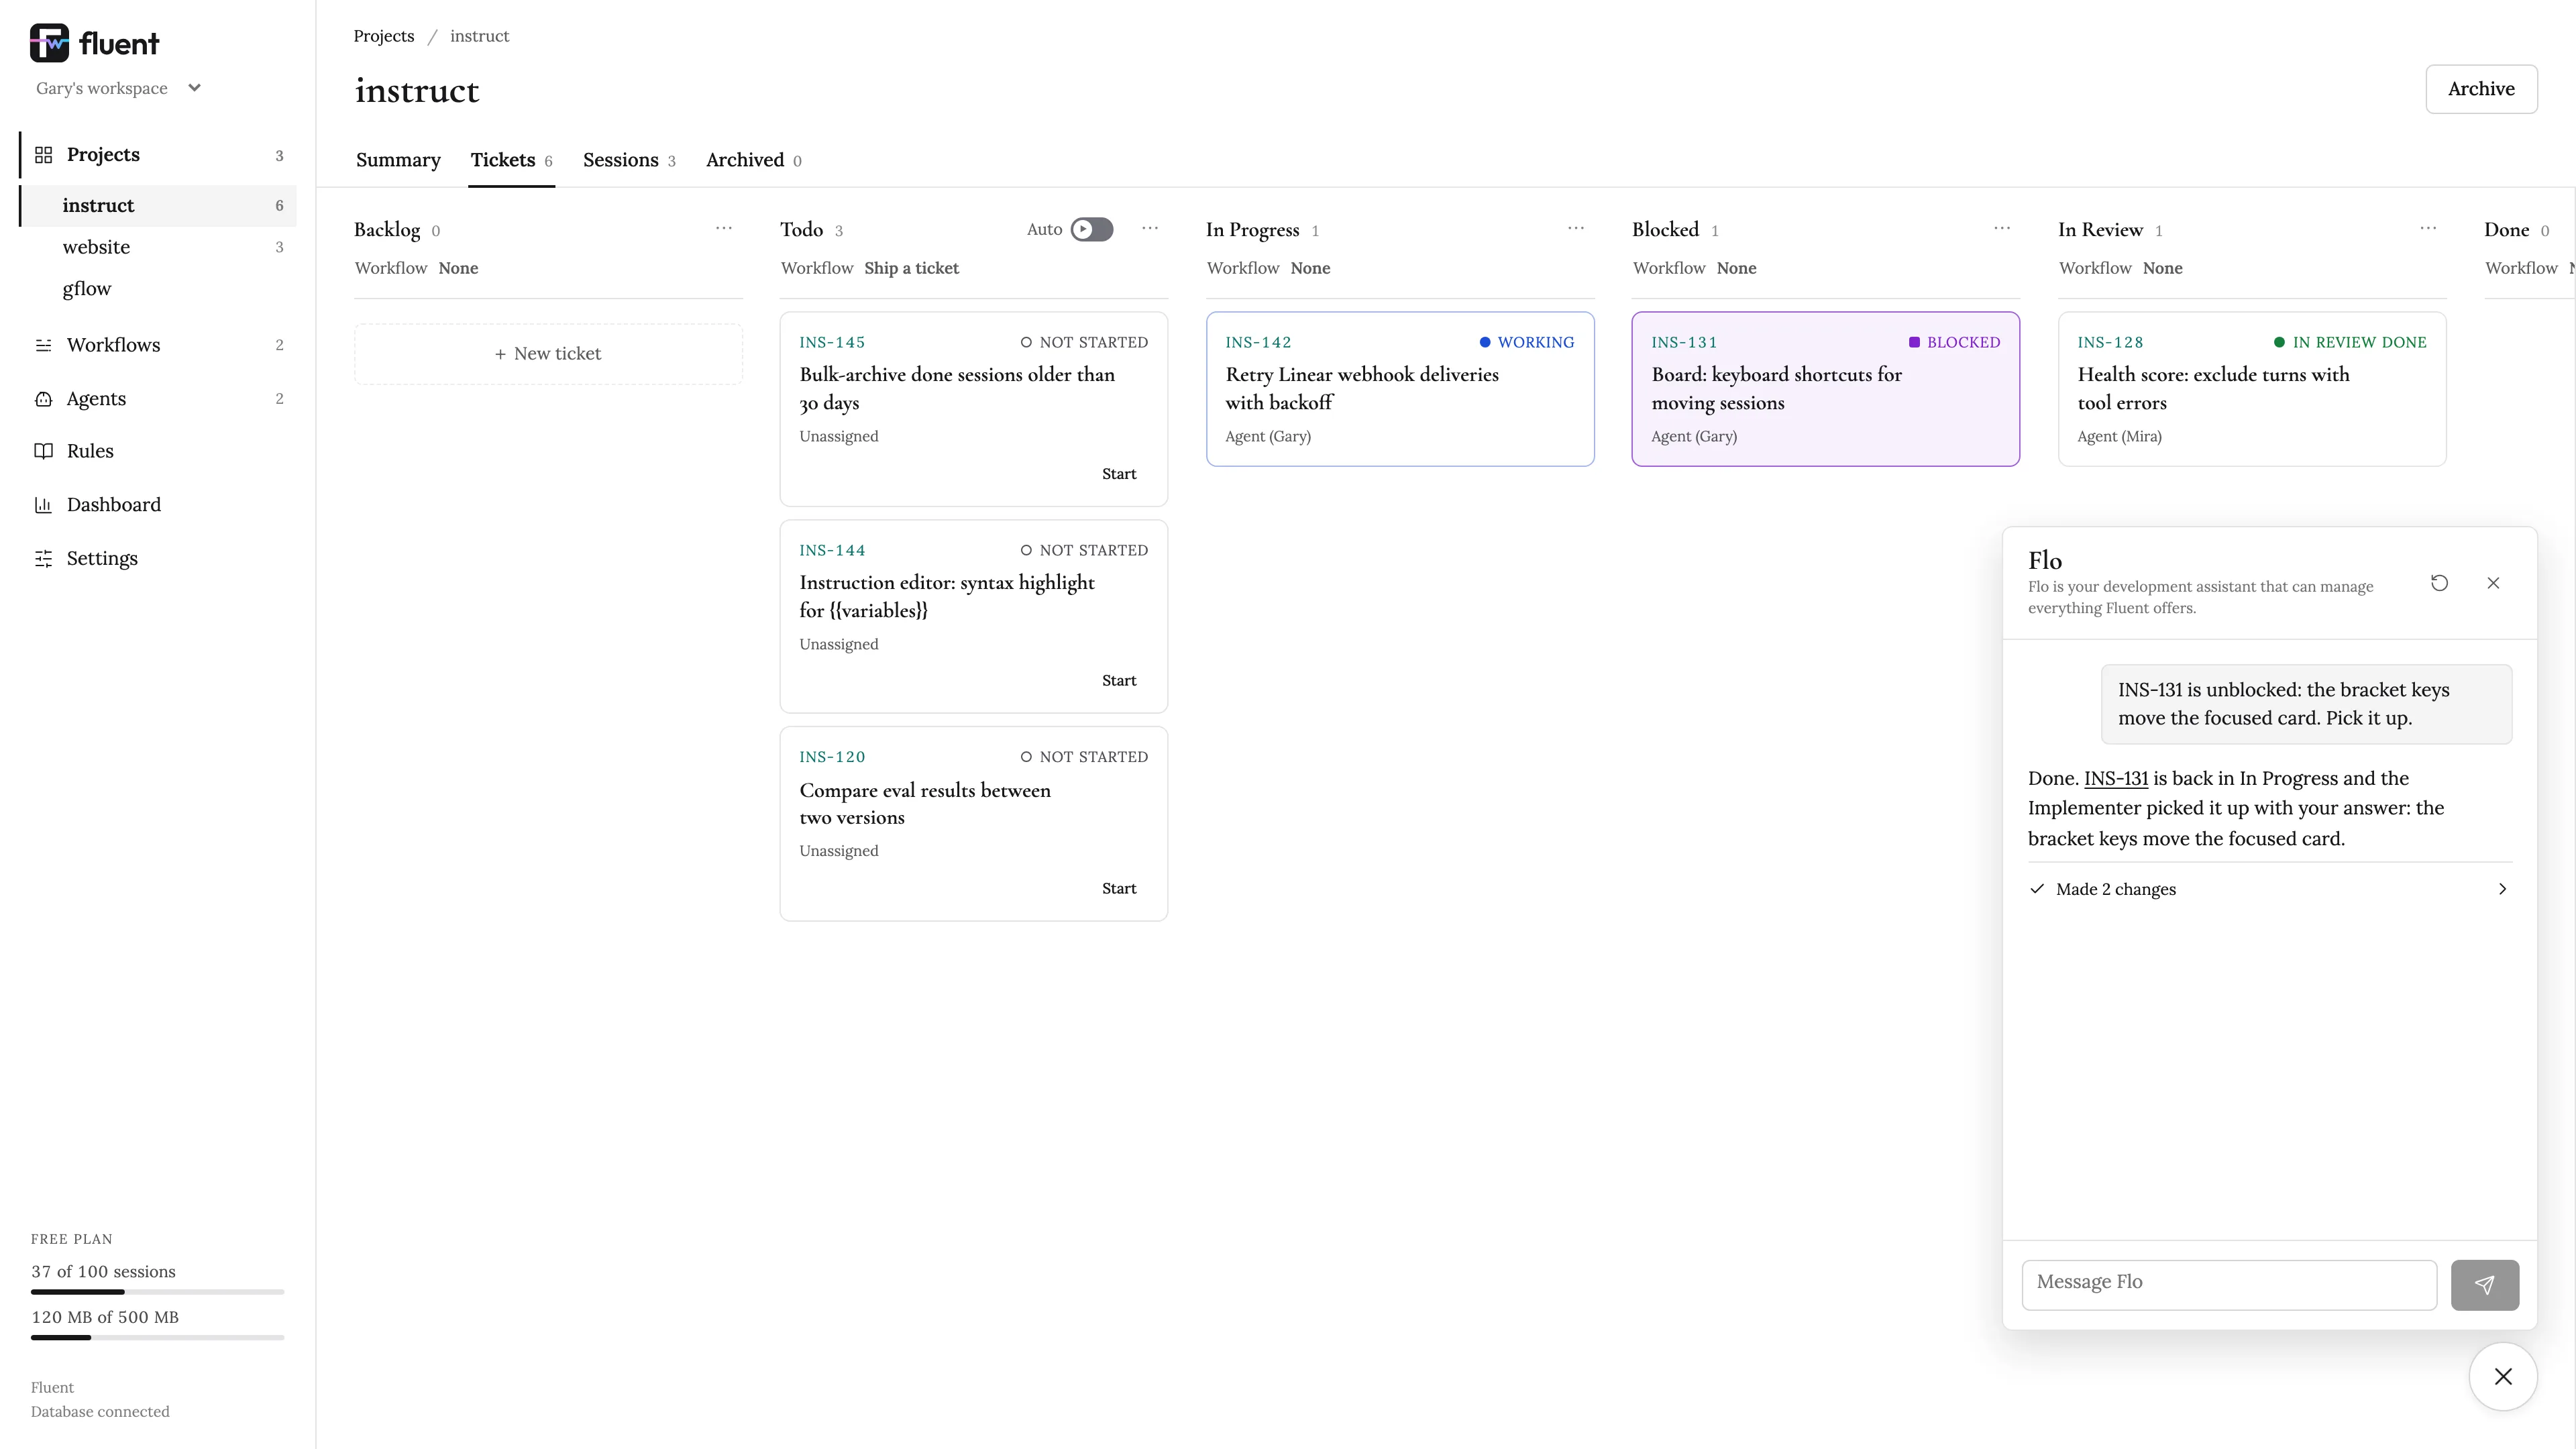The height and width of the screenshot is (1449, 2576).
Task: Change In Progress workflow set to None
Action: pos(1310,268)
